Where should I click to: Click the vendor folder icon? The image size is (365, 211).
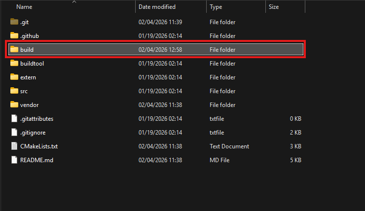[x=14, y=105]
